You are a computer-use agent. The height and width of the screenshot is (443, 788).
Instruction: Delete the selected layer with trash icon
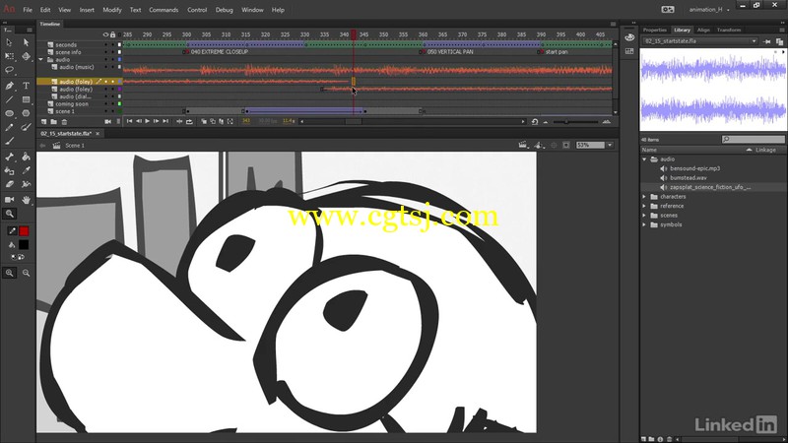click(64, 121)
